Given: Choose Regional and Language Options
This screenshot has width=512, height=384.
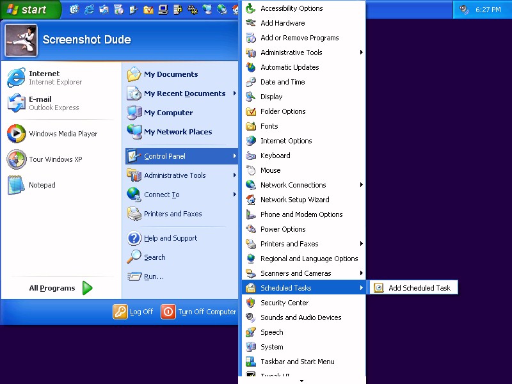Looking at the screenshot, I should pyautogui.click(x=309, y=259).
